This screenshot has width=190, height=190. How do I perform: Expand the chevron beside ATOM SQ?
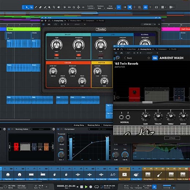click(159, 24)
